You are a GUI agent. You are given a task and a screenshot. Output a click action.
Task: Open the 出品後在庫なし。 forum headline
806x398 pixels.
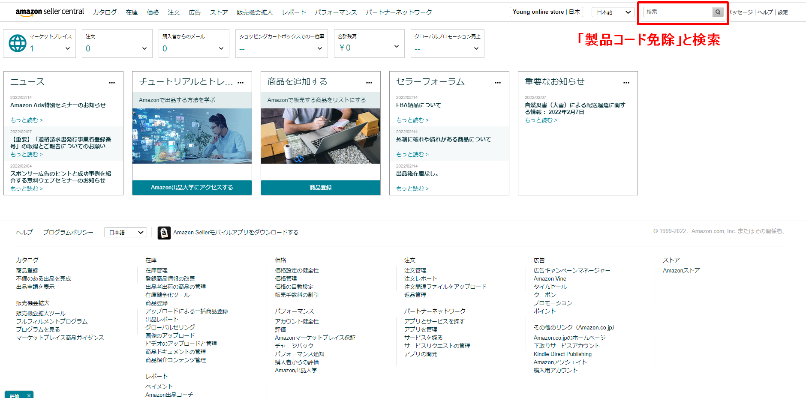pos(417,174)
